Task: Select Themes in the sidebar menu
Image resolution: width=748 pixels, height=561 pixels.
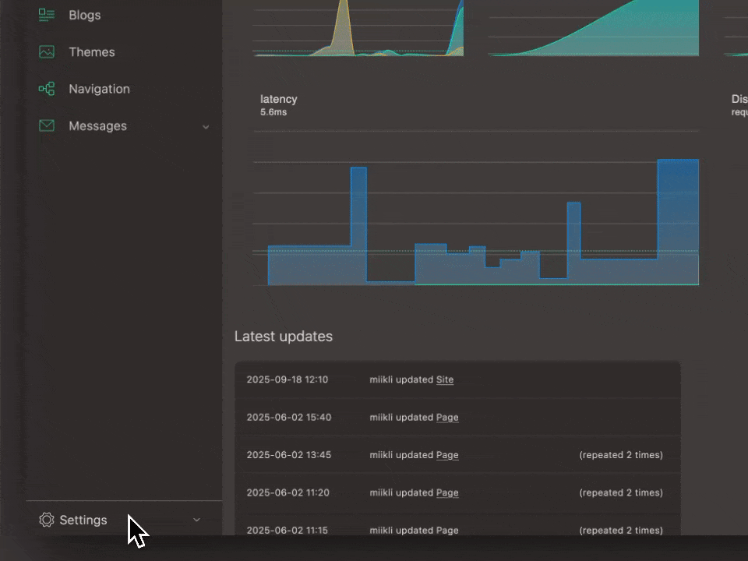Action: point(91,51)
